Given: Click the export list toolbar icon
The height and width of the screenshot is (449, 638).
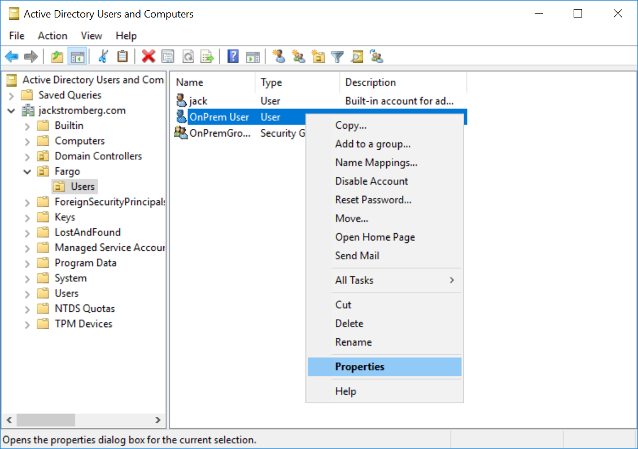Looking at the screenshot, I should 207,56.
